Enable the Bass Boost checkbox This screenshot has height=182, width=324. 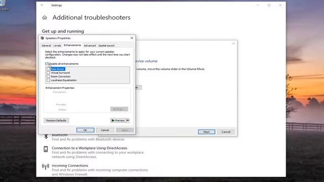pos(49,69)
